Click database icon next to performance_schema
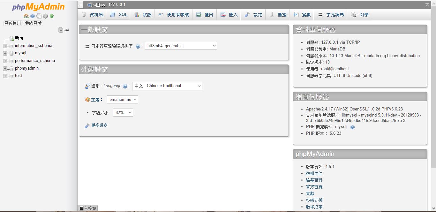This screenshot has width=436, height=212. pos(11,61)
